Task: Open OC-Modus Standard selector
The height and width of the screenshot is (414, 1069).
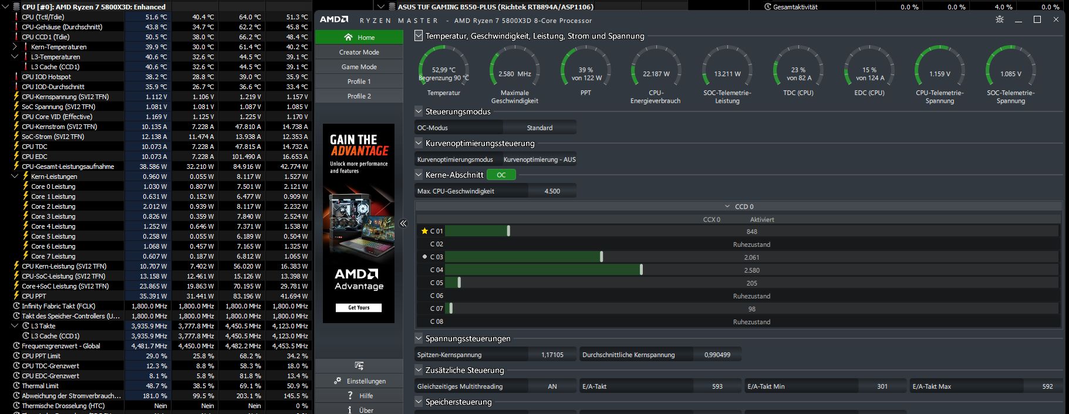Action: pyautogui.click(x=539, y=128)
